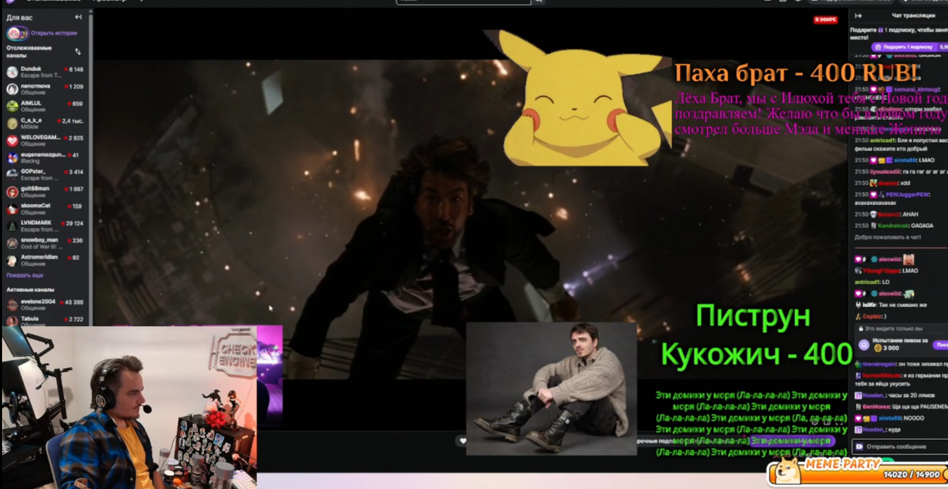This screenshot has height=489, width=948.
Task: Click nenormova channel name text
Action: click(36, 86)
